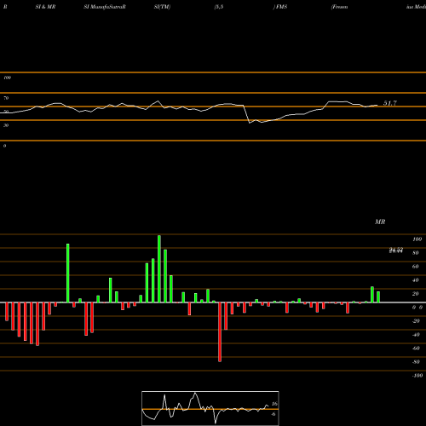The height and width of the screenshot is (426, 426).
Task: Click the '16' label in mini chart
Action: [274, 404]
